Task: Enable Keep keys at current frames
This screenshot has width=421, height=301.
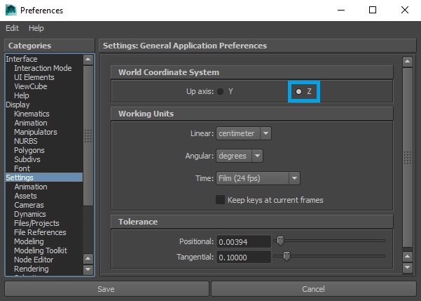Action: (x=220, y=200)
